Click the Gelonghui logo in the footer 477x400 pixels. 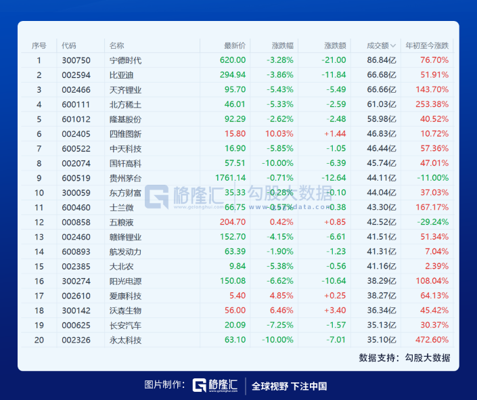click(212, 385)
